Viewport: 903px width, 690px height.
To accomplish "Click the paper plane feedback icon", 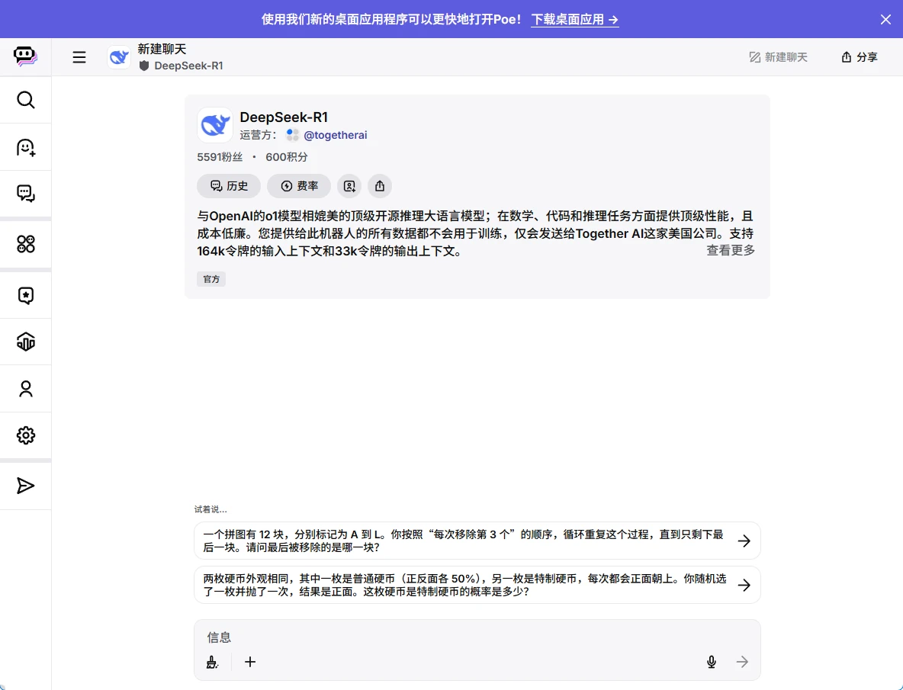I will tap(25, 486).
